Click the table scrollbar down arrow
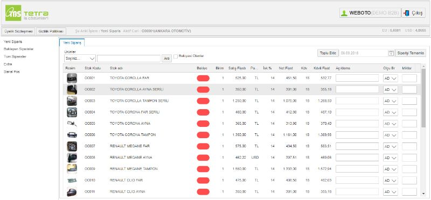 (x=423, y=194)
